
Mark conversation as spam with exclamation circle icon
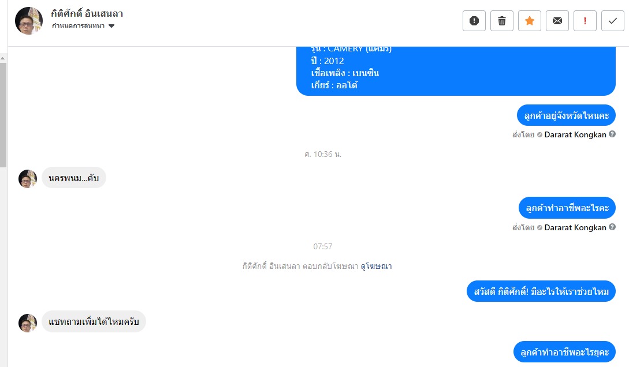[x=474, y=21]
